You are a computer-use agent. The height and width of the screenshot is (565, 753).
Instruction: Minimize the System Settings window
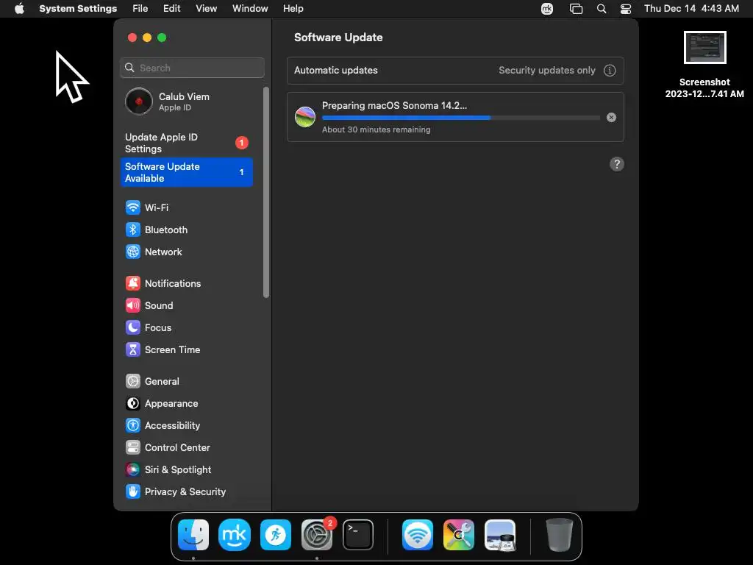(147, 38)
